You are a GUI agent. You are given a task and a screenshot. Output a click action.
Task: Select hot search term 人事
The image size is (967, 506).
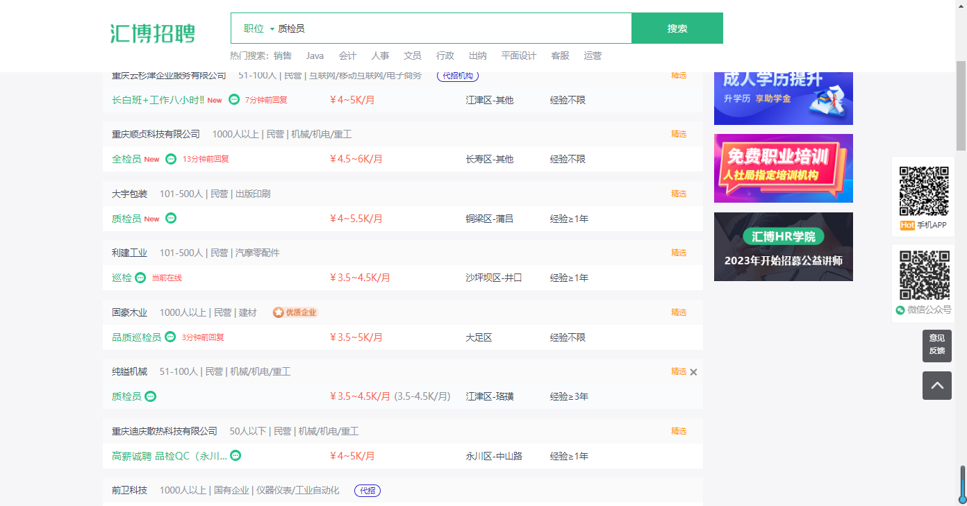tap(380, 56)
